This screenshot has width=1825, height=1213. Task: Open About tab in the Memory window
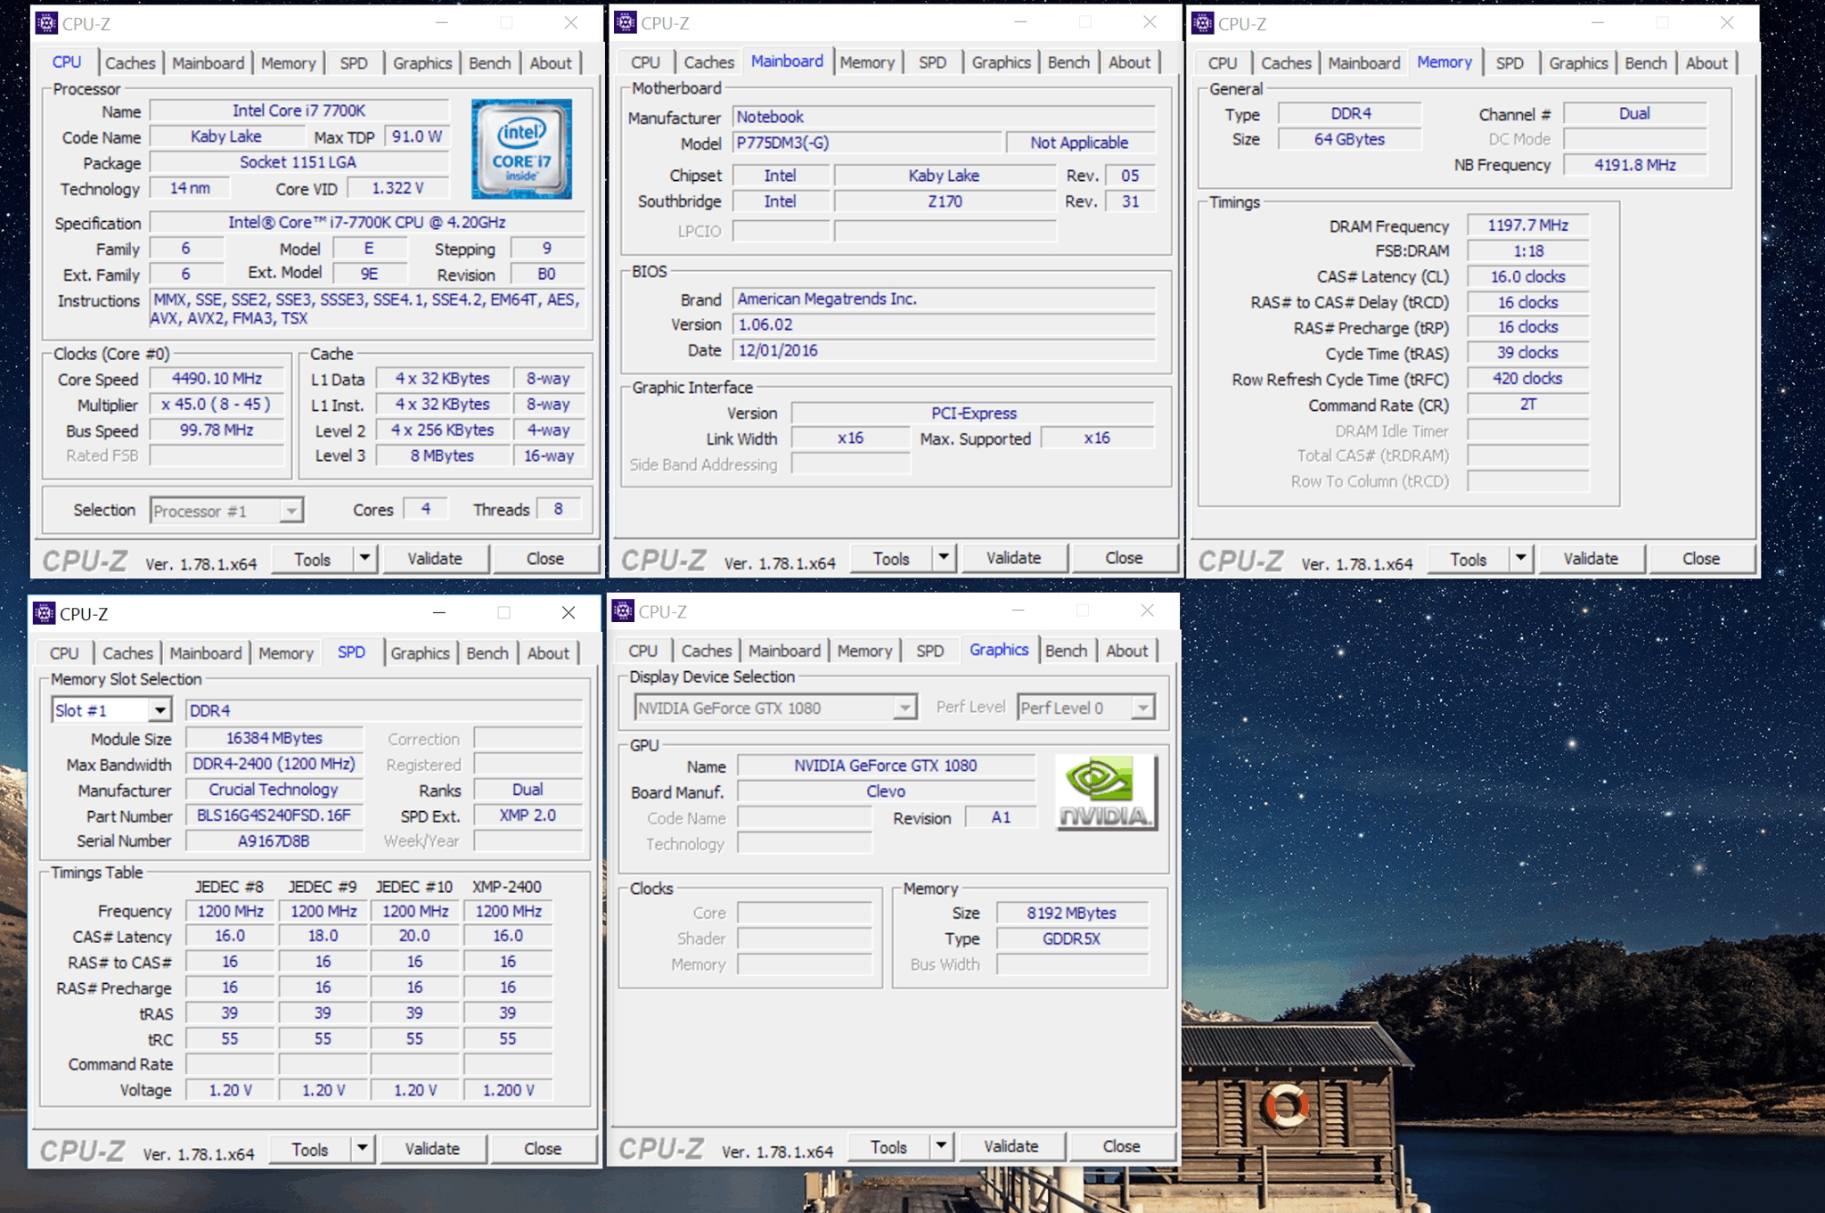(1706, 63)
